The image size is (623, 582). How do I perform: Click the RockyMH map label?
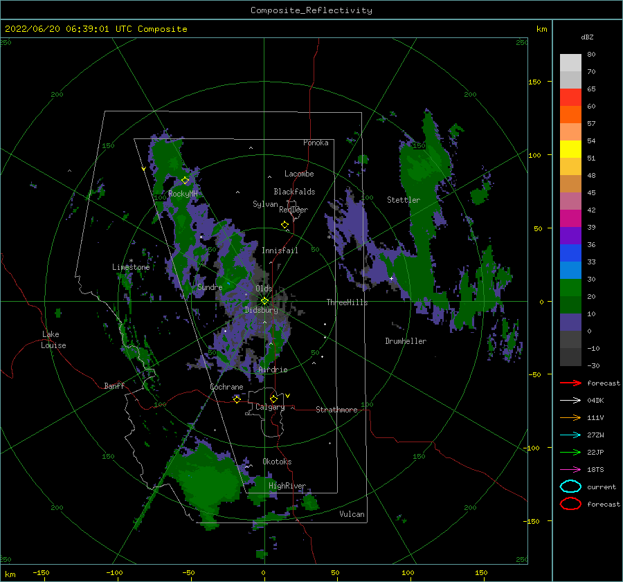click(x=183, y=194)
